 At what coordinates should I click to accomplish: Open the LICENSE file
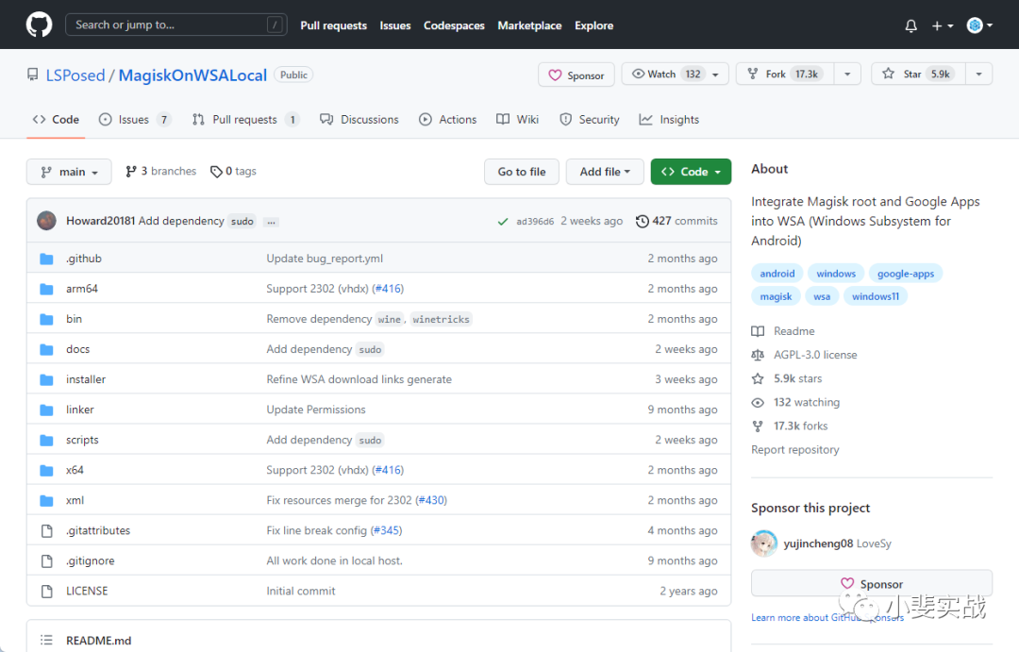click(x=87, y=591)
